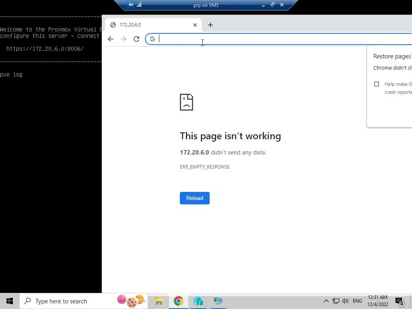Tick the Help make Google Chrome better checkbox
Image resolution: width=412 pixels, height=309 pixels.
click(x=377, y=84)
